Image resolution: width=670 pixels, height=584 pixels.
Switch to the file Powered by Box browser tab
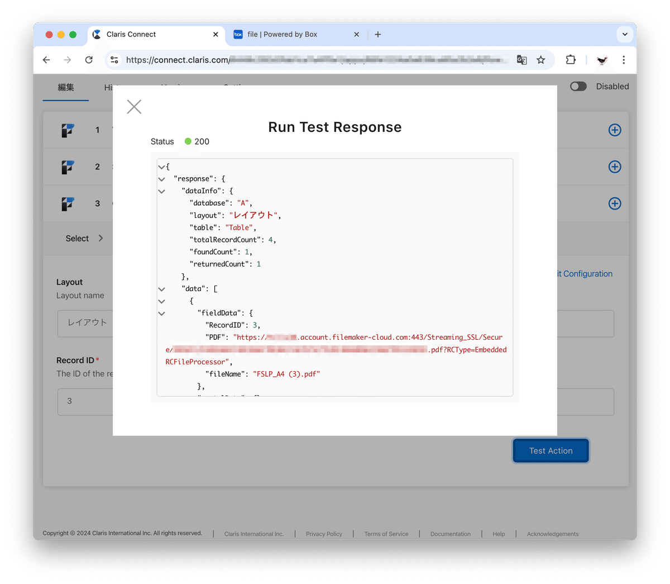point(282,34)
